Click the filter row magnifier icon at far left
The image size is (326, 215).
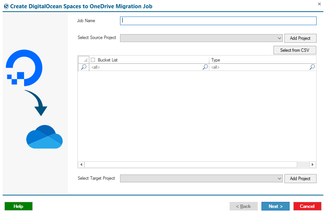(84, 67)
